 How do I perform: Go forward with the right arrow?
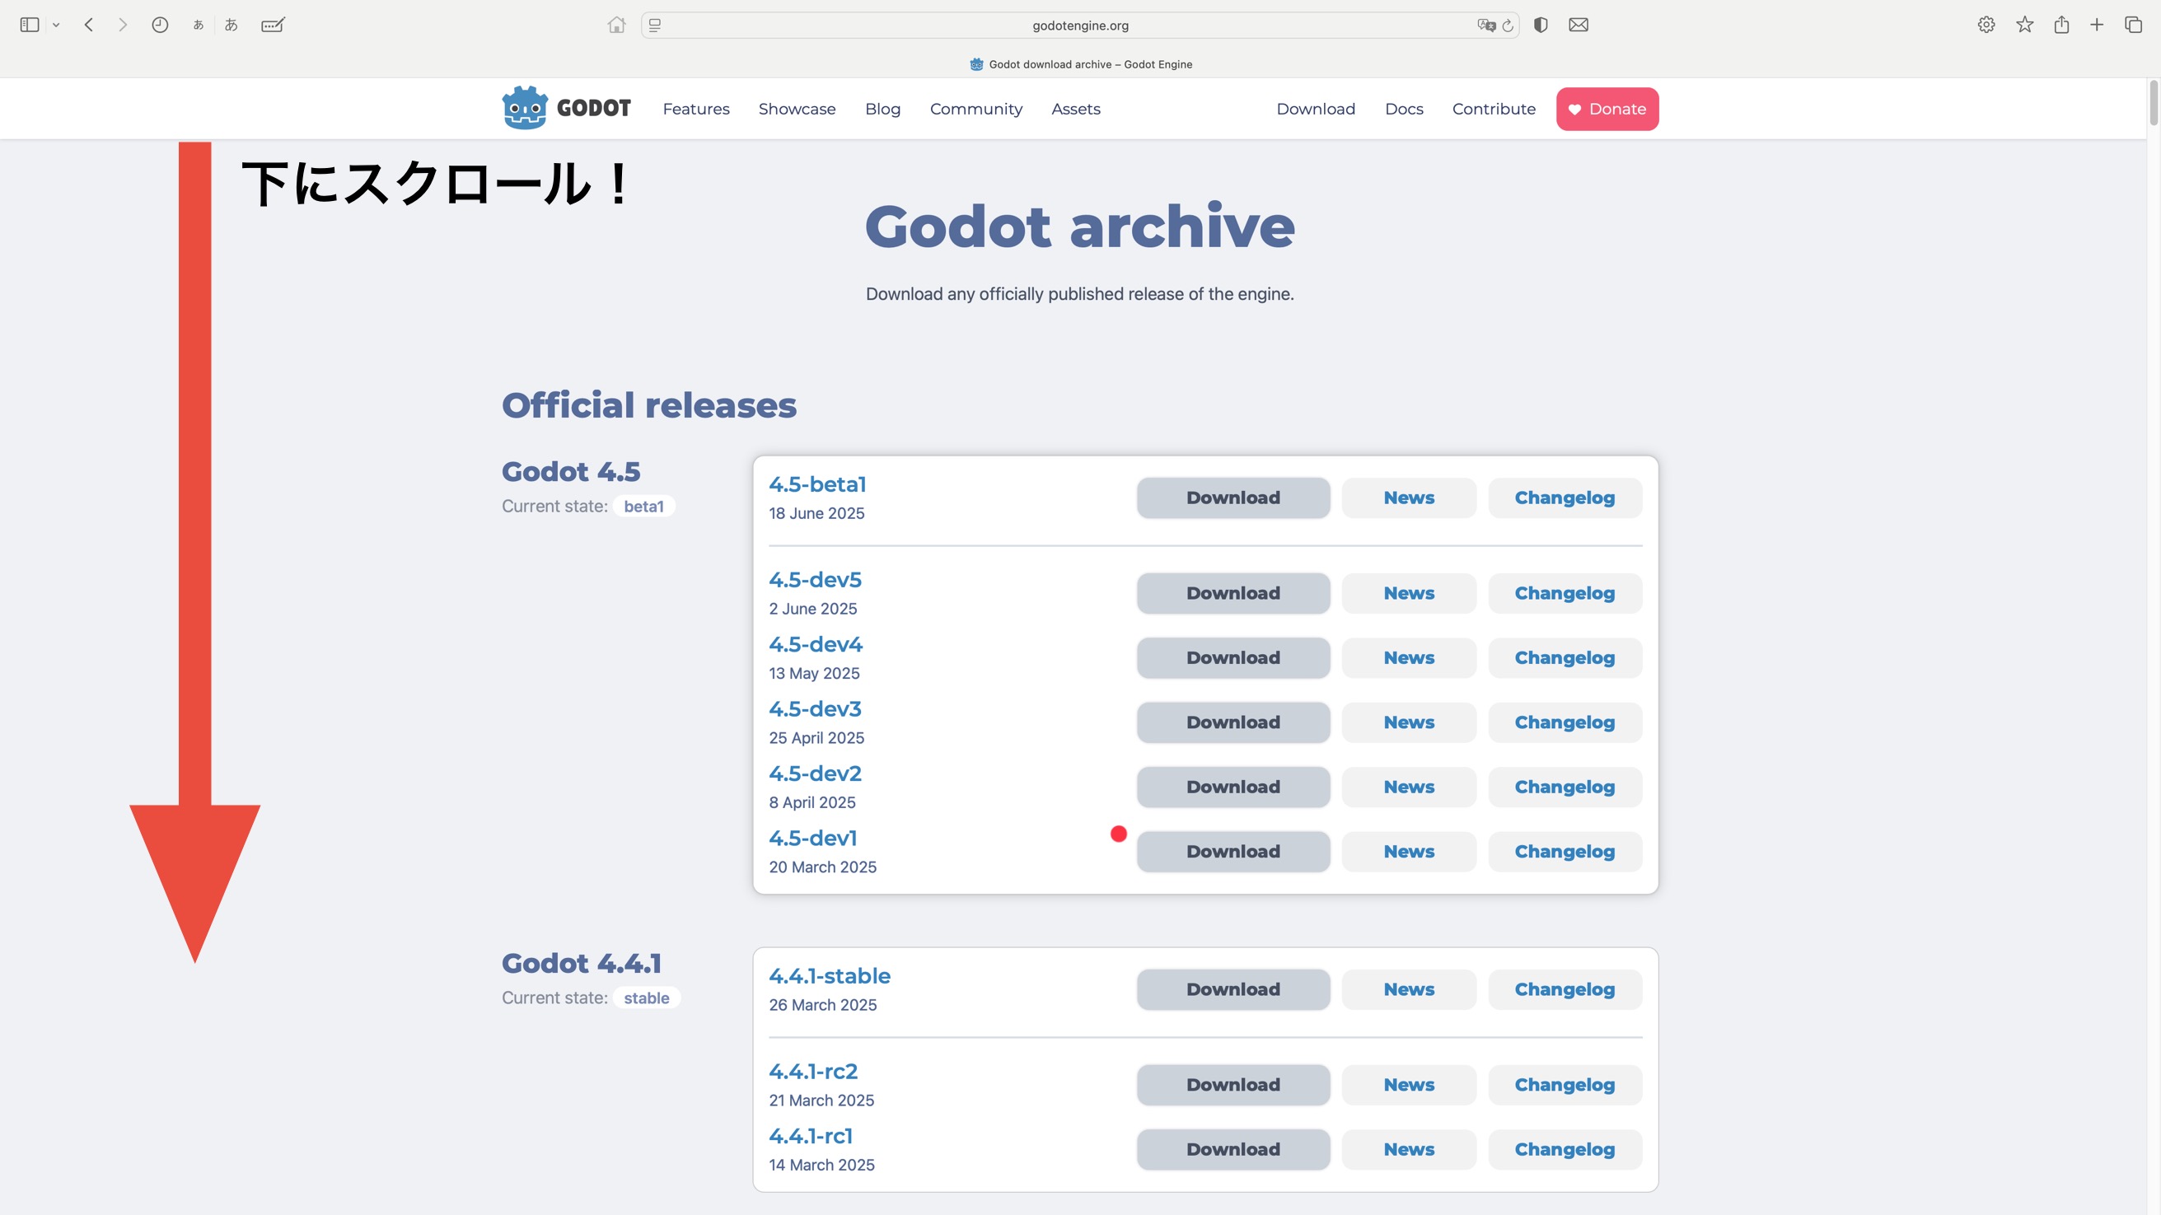click(123, 26)
